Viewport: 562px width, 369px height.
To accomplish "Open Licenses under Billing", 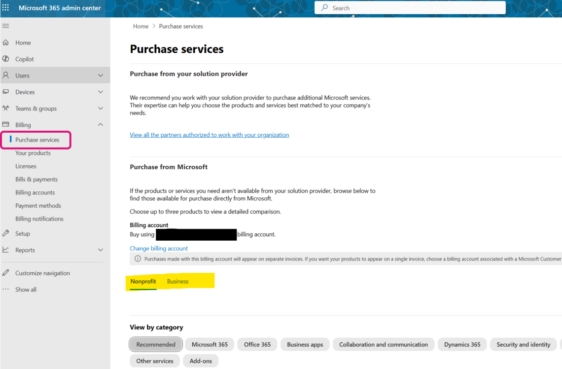I will tap(26, 166).
